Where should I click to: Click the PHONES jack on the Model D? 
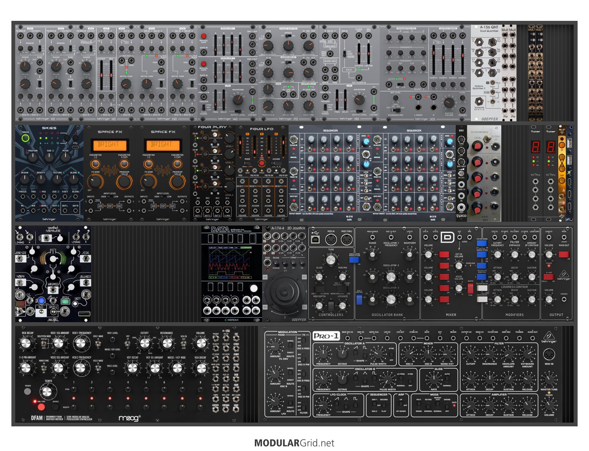point(564,299)
